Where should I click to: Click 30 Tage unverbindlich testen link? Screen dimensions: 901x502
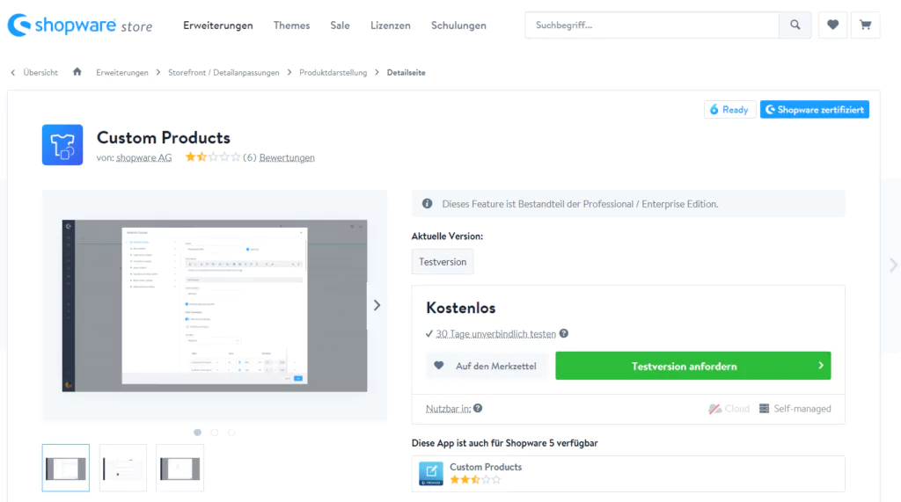[x=496, y=334]
